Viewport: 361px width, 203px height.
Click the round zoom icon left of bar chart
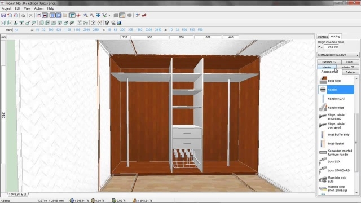pos(113,23)
